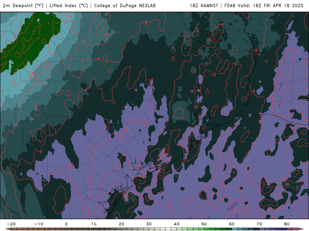The image size is (309, 231).
Task: Click the '18Z NAMNST' model run label
Action: pos(204,6)
